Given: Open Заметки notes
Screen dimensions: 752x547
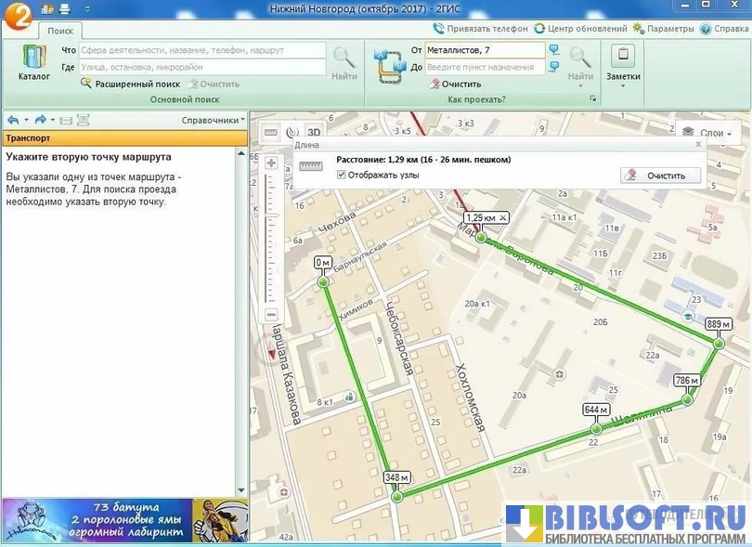Looking at the screenshot, I should pos(623,62).
